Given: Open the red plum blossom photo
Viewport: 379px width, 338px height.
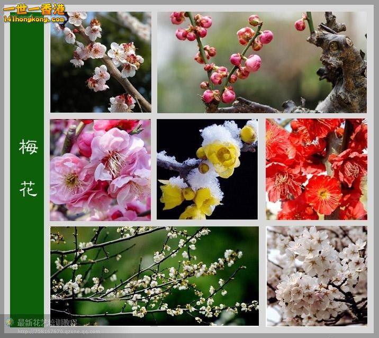Looking at the screenshot, I should [316, 169].
